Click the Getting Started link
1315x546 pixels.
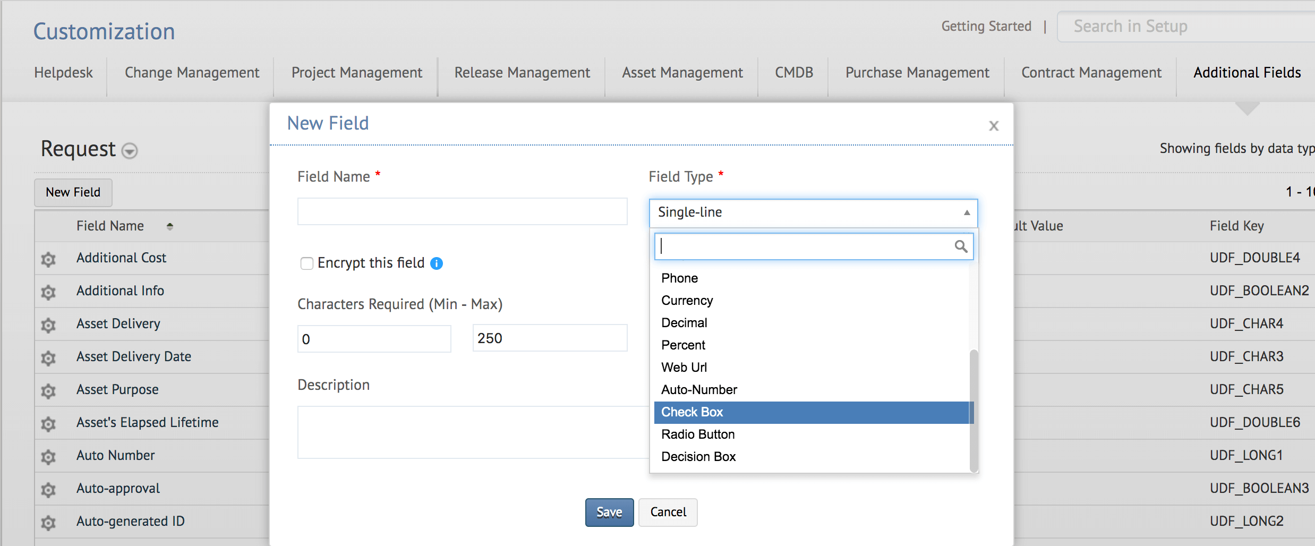pos(986,27)
